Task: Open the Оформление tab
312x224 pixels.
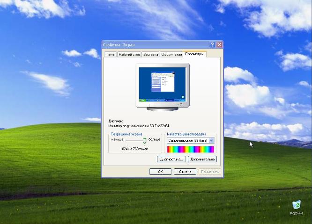Action: pos(171,54)
